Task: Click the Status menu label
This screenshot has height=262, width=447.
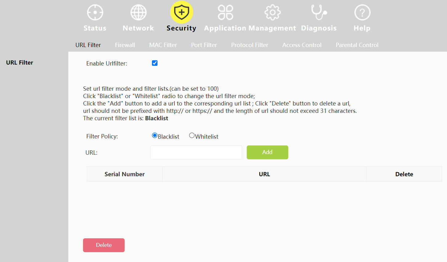Action: pyautogui.click(x=95, y=28)
